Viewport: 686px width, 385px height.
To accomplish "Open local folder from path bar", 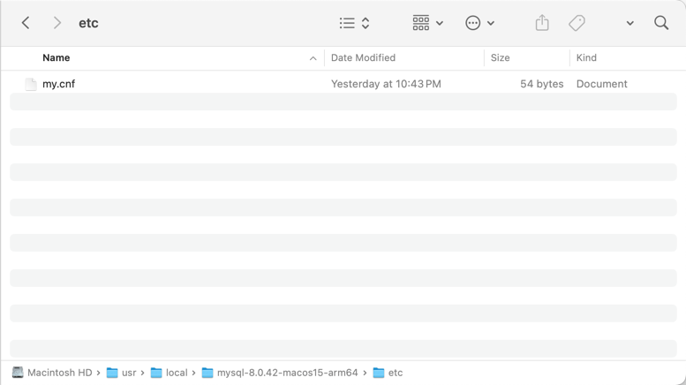I will (x=170, y=373).
